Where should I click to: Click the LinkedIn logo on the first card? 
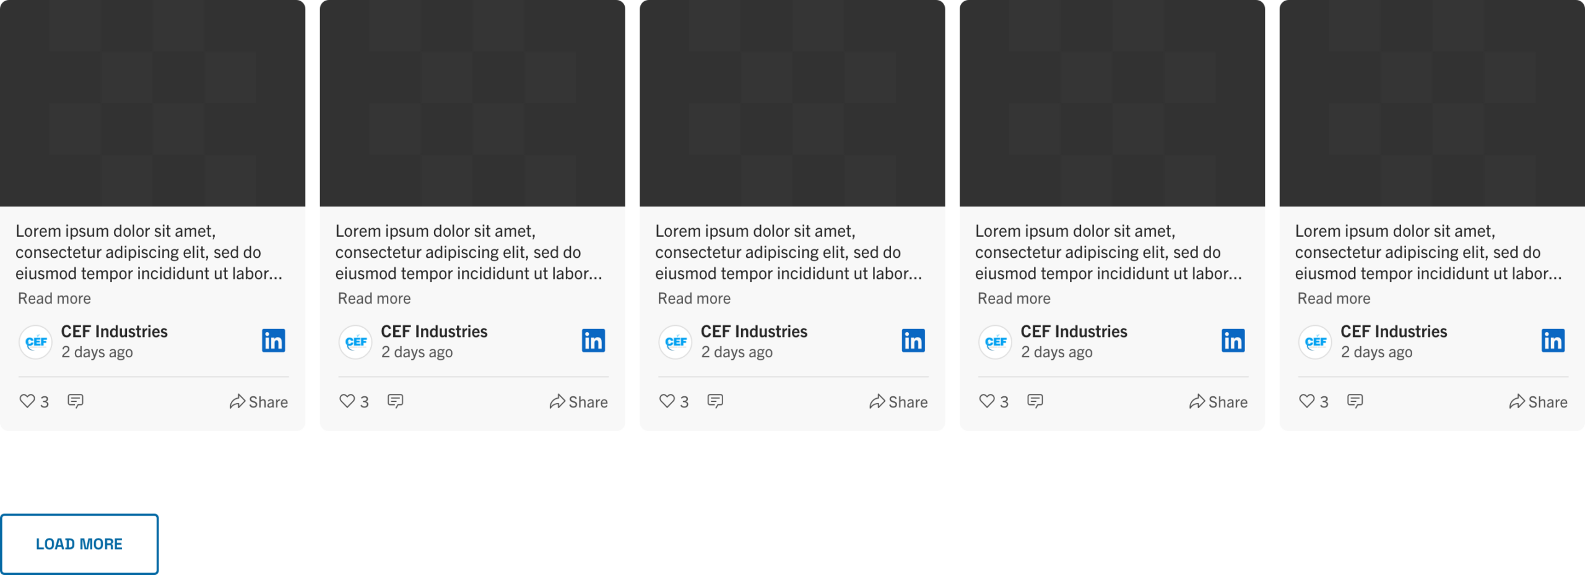point(274,341)
